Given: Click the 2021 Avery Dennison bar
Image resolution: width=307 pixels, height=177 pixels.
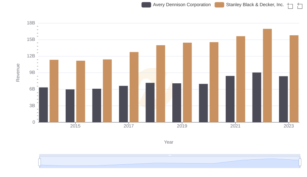Looking at the screenshot, I should pos(230,99).
